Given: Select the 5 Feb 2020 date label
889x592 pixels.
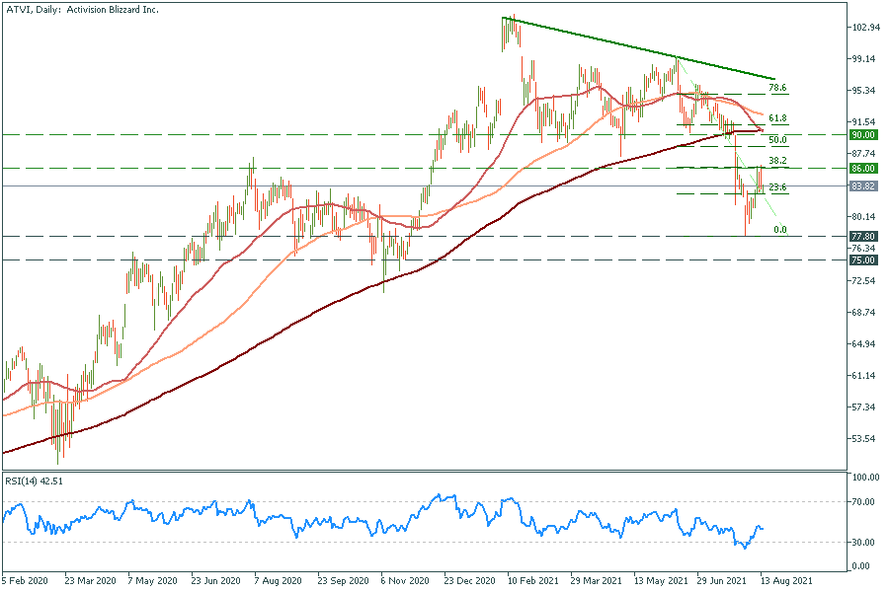Looking at the screenshot, I should (27, 582).
